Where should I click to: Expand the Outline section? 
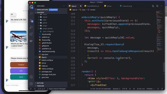click(x=40, y=83)
